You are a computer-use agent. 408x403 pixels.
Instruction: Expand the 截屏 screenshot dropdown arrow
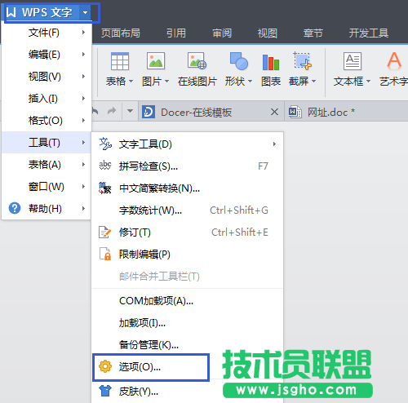(313, 81)
